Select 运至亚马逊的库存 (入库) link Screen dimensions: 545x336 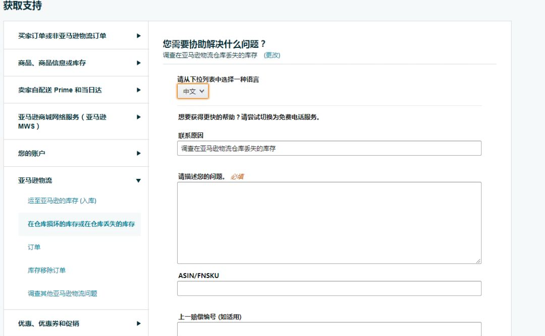62,200
